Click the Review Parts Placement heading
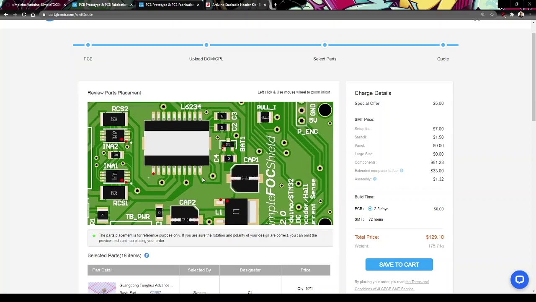The width and height of the screenshot is (536, 302). (114, 93)
